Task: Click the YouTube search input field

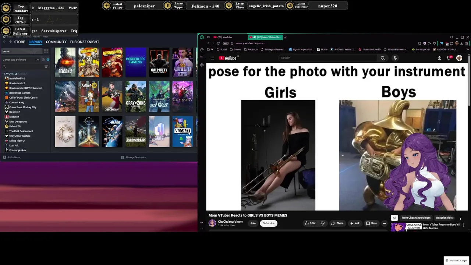Action: click(x=327, y=58)
